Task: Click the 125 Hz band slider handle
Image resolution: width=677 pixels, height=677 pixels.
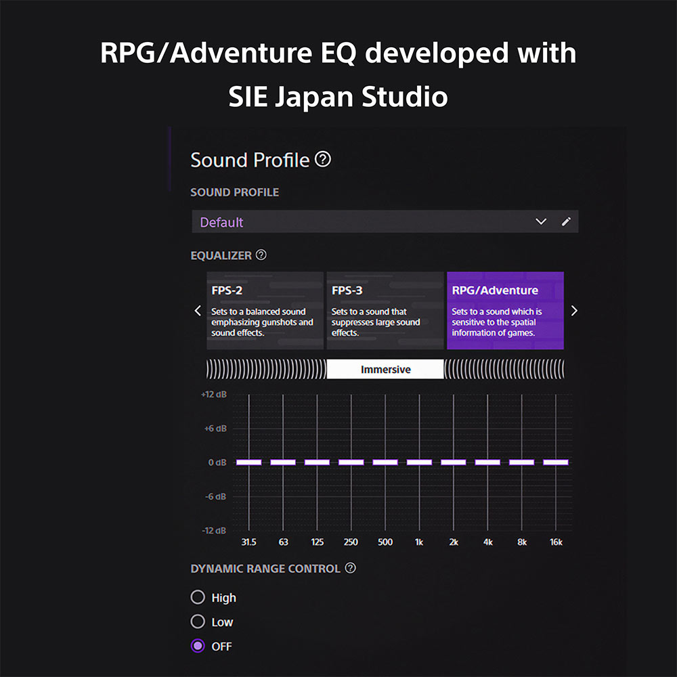Action: (x=317, y=462)
